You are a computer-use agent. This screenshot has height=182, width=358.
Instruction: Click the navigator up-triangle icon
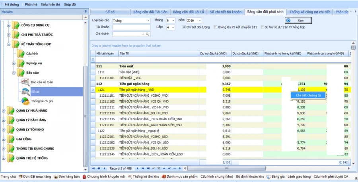[x=164, y=169]
